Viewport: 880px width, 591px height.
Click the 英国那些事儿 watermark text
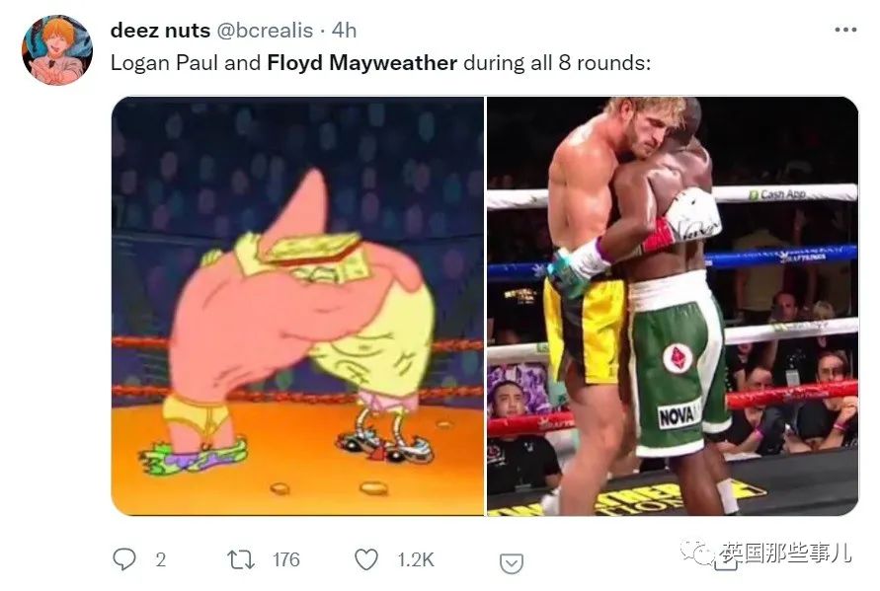(x=785, y=553)
